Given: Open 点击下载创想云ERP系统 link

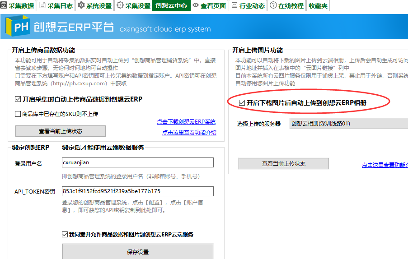Looking at the screenshot, I should coord(186,121).
